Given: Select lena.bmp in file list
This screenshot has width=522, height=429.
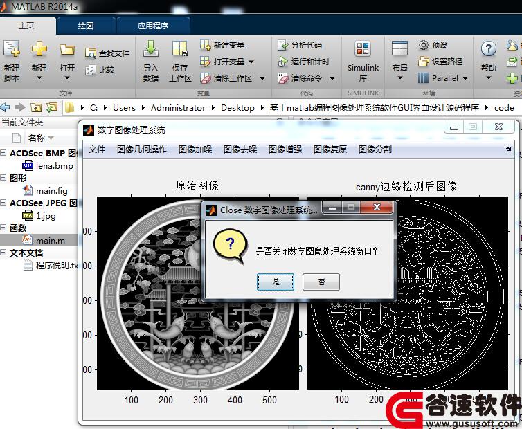Looking at the screenshot, I should pyautogui.click(x=48, y=165).
